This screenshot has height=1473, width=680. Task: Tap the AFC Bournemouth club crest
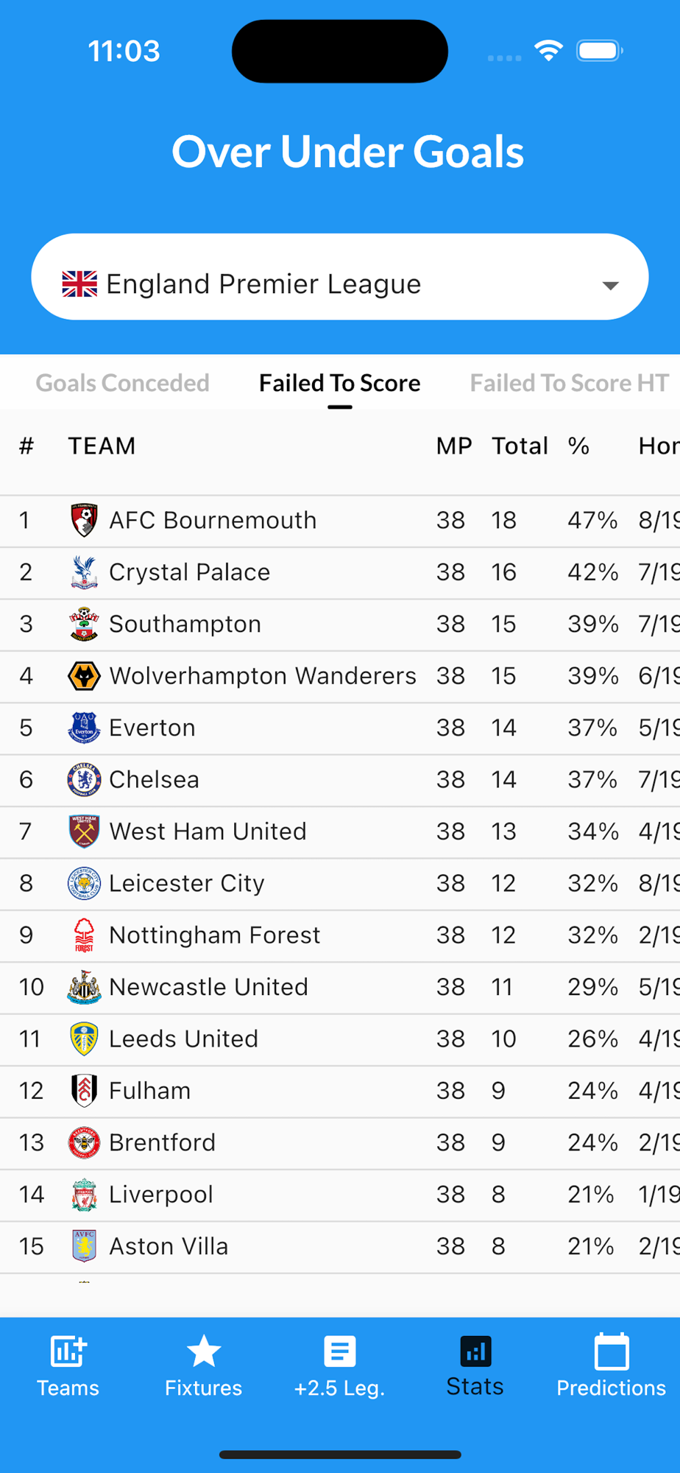click(x=84, y=520)
